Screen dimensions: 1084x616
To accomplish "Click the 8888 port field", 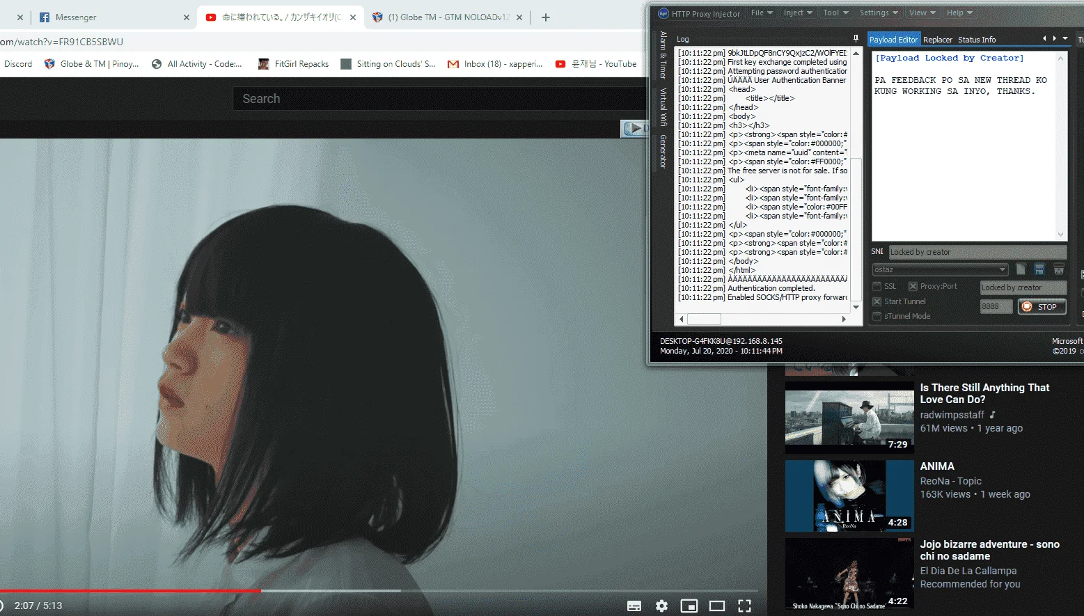I will [x=996, y=307].
